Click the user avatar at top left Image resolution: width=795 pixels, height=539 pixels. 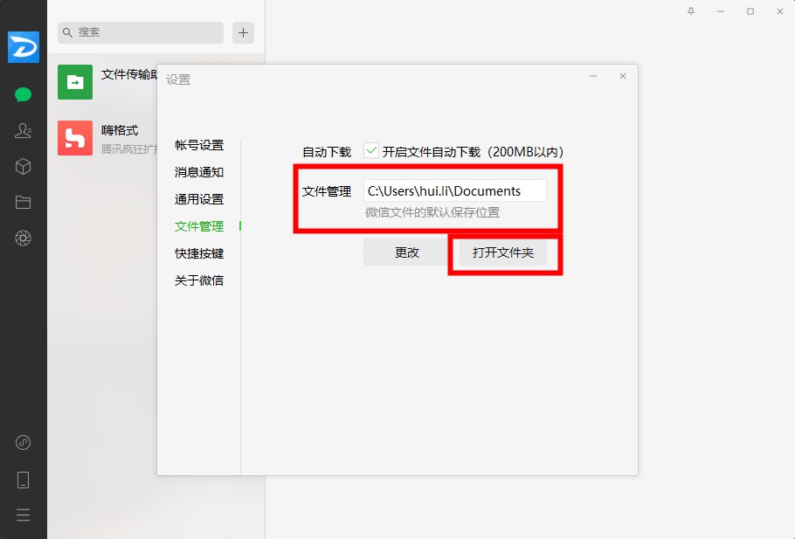(24, 47)
